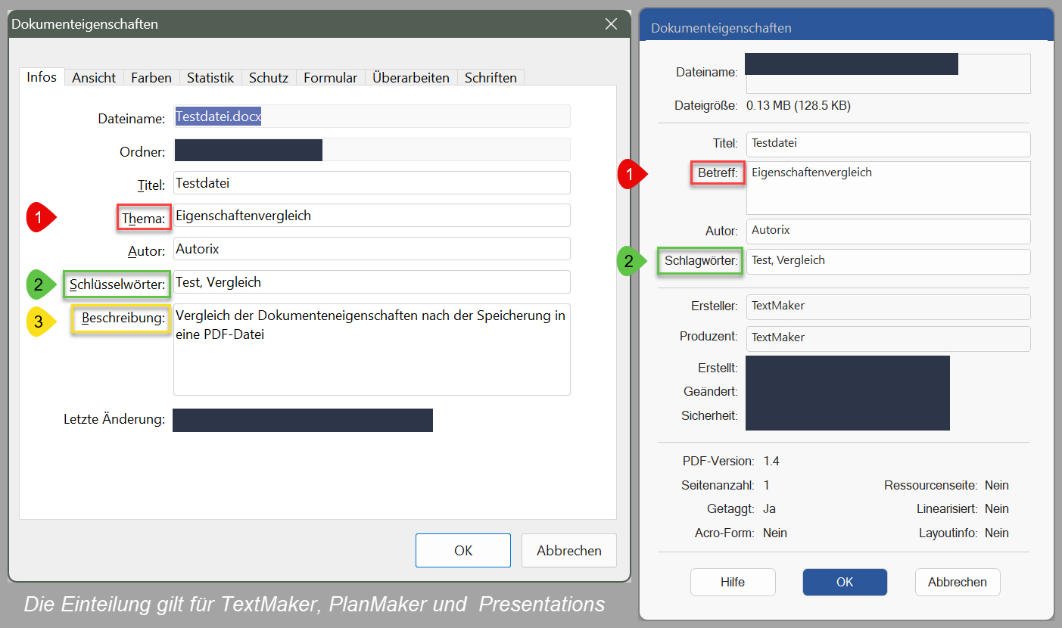Click the Geändert label
Viewport: 1062px width, 628px height.
[x=711, y=392]
